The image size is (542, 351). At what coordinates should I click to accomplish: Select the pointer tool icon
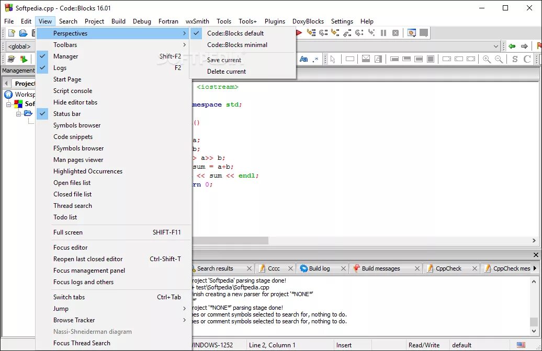click(x=333, y=59)
